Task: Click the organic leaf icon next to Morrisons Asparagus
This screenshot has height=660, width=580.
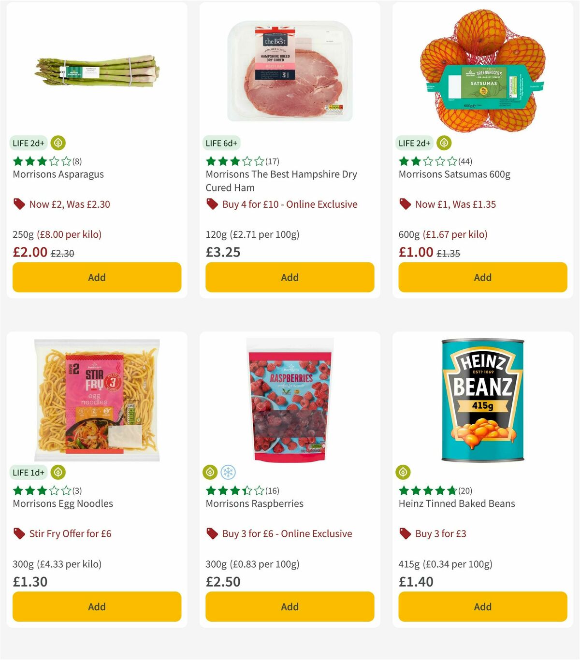Action: tap(58, 143)
